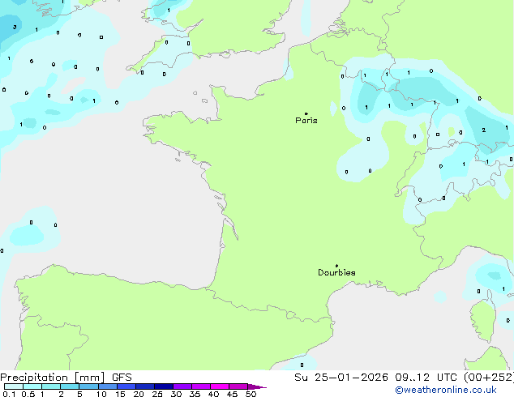
Task: Pick the 40–45 mm legend swatch
Action: [220, 386]
